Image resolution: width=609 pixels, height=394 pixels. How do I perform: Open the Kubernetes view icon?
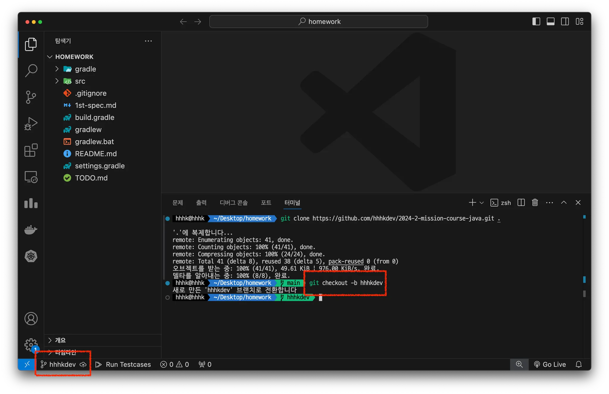click(31, 256)
